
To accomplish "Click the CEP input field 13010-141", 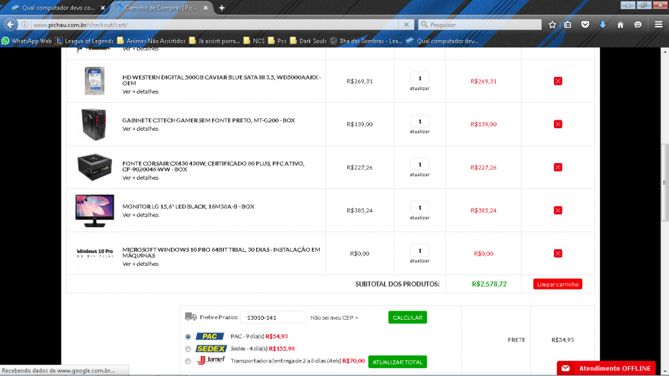I will click(273, 318).
